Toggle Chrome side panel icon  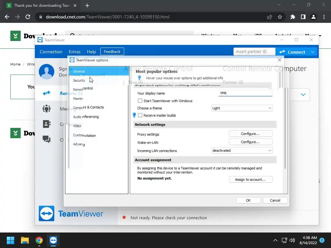[303, 17]
